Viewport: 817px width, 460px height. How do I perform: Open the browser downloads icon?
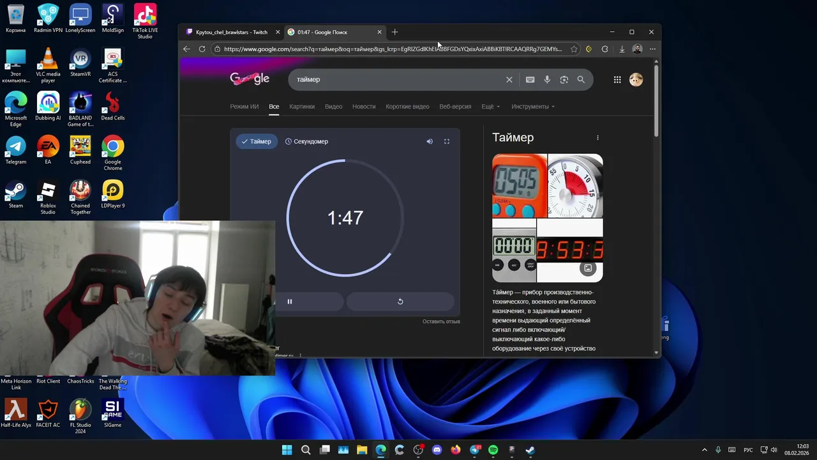[x=622, y=49]
